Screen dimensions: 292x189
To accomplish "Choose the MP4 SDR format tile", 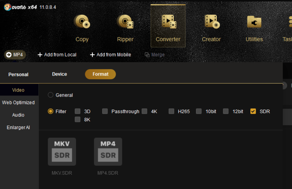I will [108, 152].
